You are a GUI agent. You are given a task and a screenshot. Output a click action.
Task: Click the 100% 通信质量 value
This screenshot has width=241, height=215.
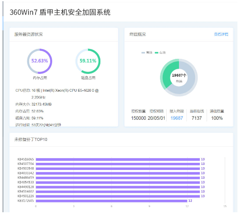coord(217,118)
